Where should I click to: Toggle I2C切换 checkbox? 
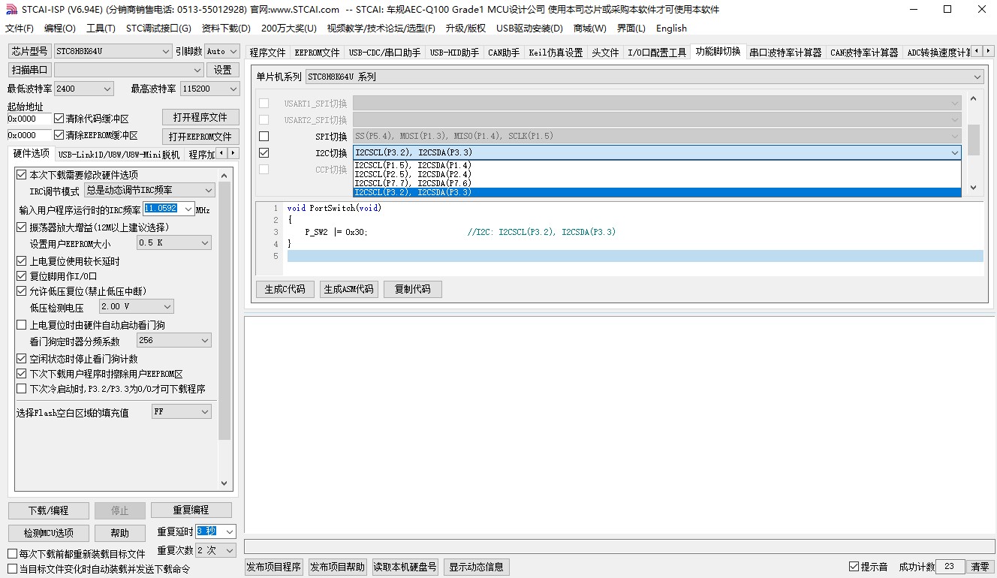[x=264, y=152]
